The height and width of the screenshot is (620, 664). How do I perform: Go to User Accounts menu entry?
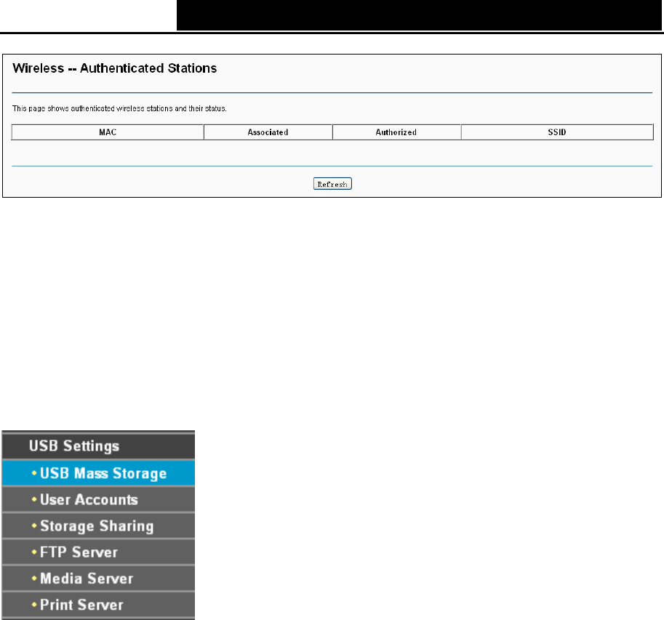[x=98, y=499]
